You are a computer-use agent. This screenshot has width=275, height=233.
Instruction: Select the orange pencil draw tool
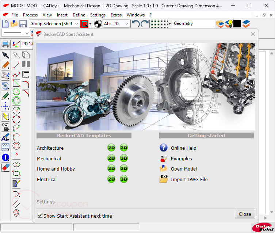(x=5, y=65)
